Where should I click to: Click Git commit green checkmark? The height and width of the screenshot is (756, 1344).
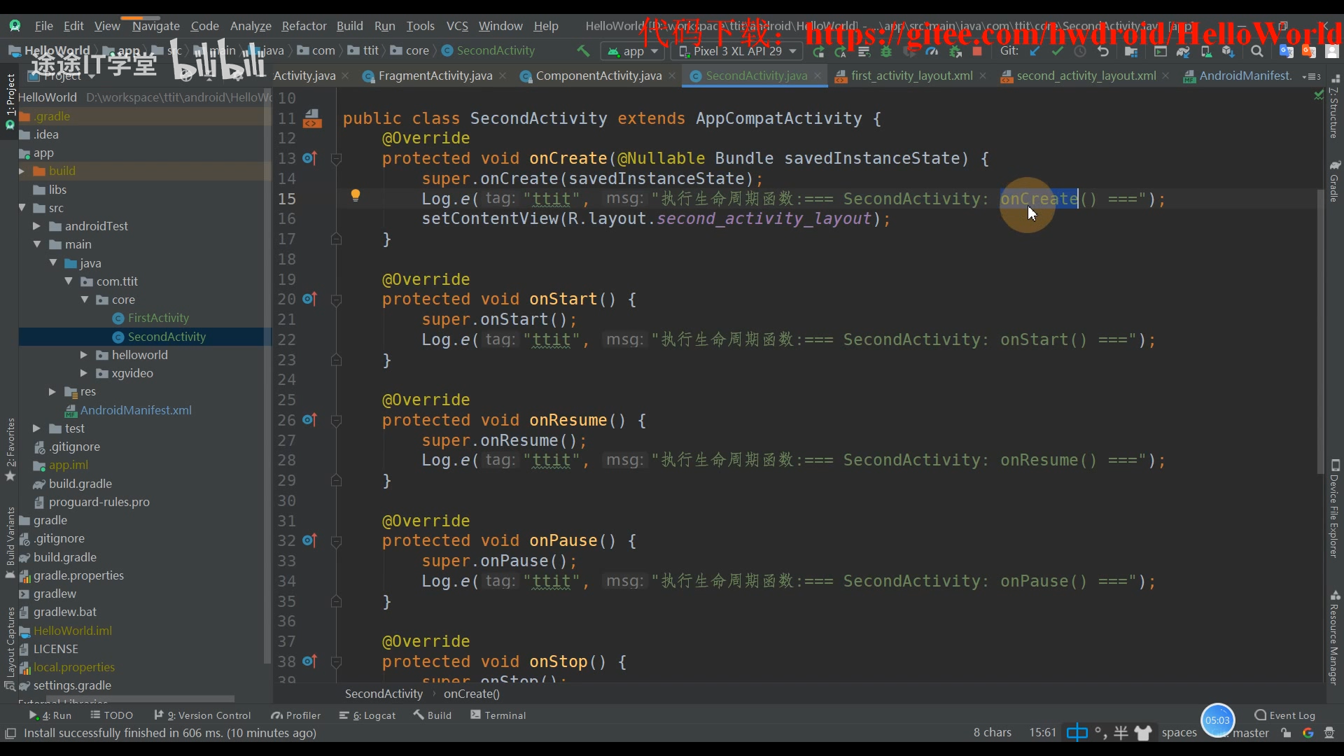pos(1058,51)
